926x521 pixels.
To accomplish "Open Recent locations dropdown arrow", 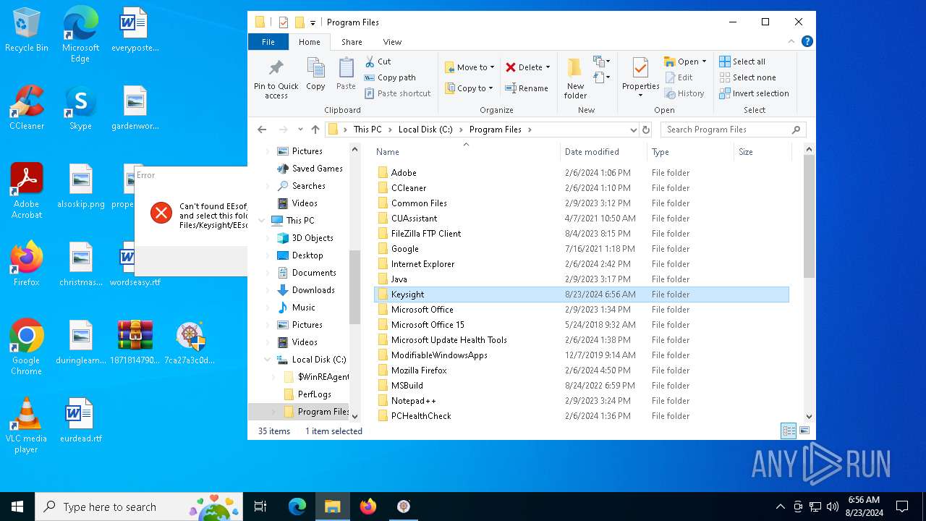I will coord(300,130).
